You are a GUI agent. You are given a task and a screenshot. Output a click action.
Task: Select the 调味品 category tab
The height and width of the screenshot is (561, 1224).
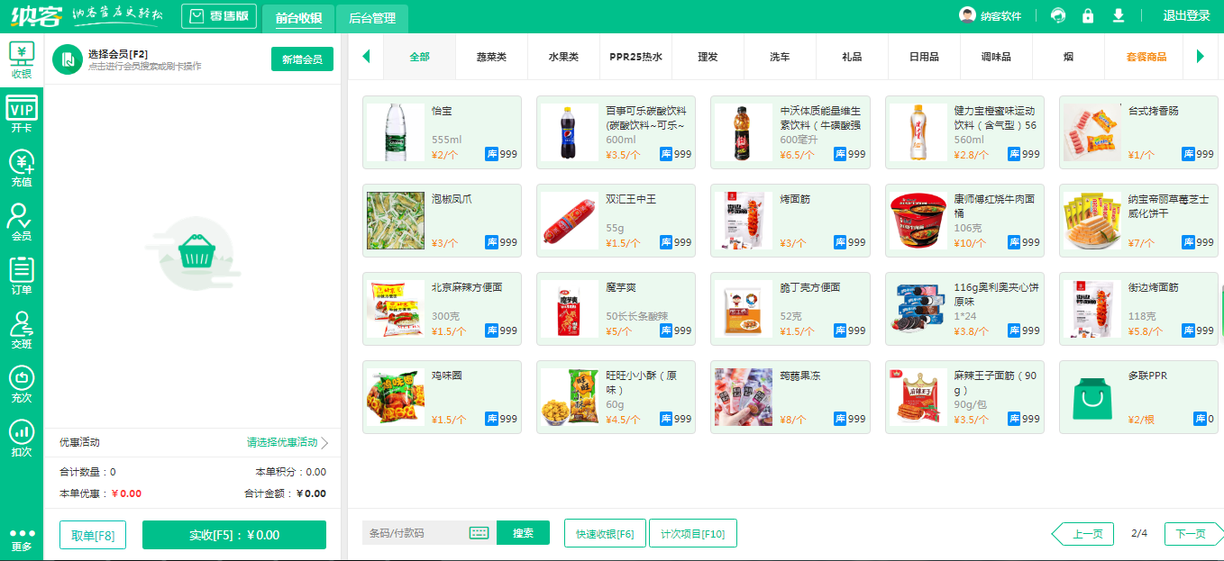997,57
